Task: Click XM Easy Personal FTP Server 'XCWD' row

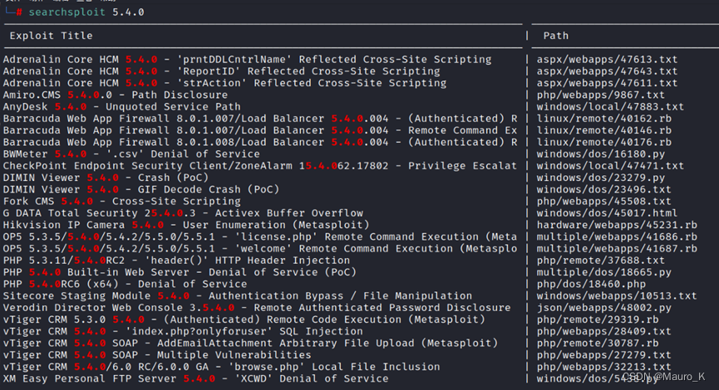Action: point(196,379)
